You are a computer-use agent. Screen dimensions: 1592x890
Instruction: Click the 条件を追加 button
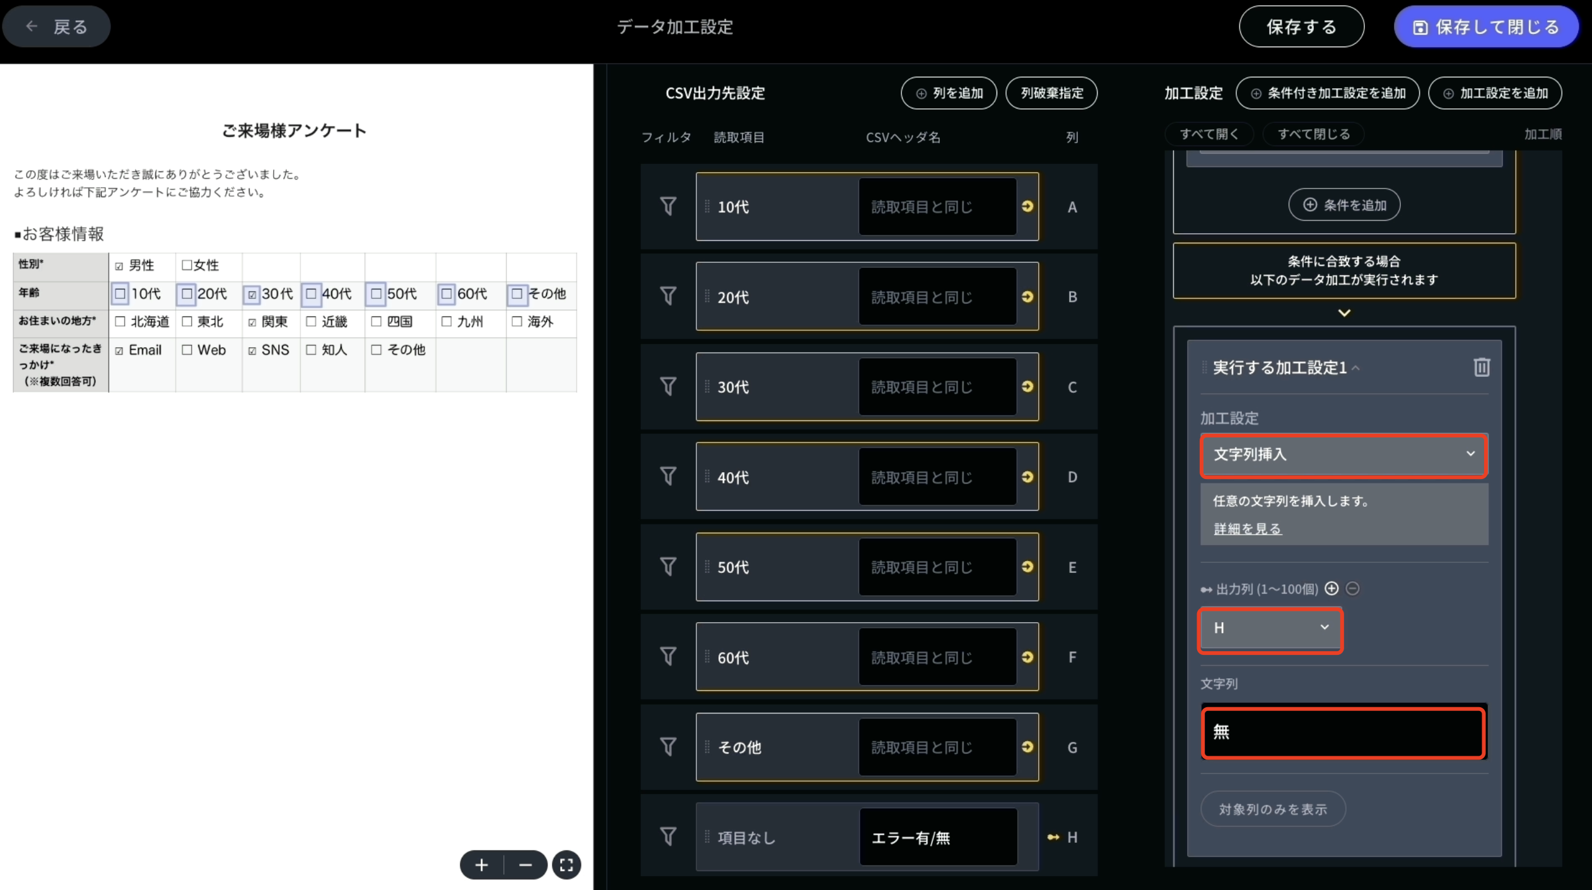tap(1344, 204)
